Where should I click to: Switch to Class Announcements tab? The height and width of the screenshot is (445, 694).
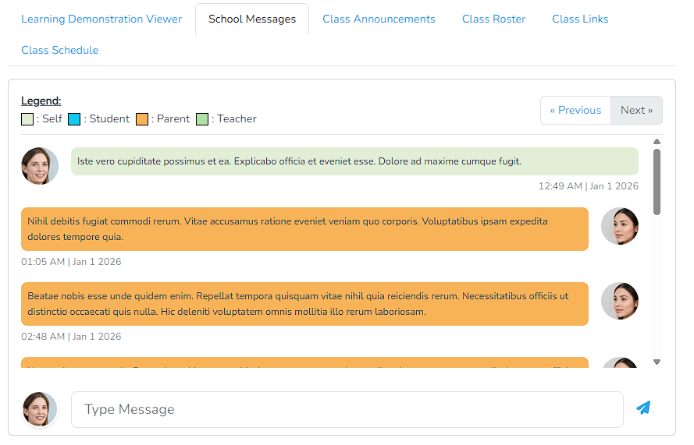379,19
